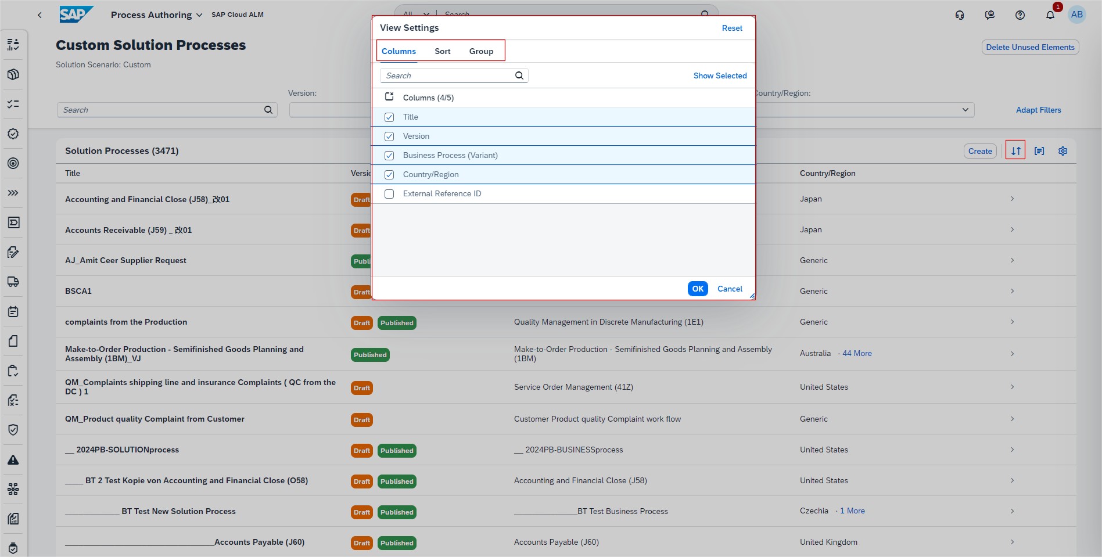Open table settings gear icon
The width and height of the screenshot is (1102, 557).
point(1062,151)
